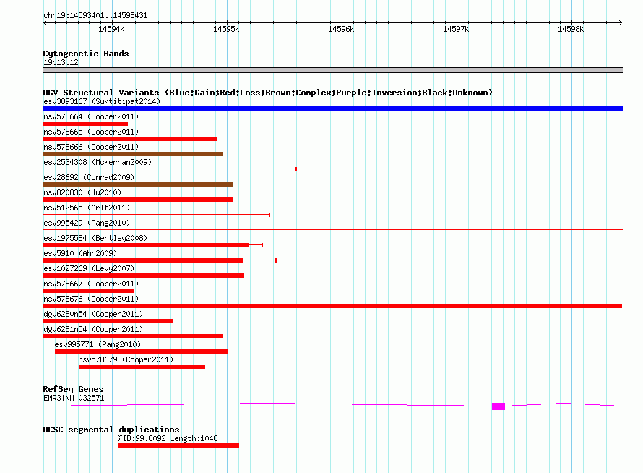Viewport: 643px width, 473px height.
Task: Click red bar under nsv578664
Action: click(85, 124)
